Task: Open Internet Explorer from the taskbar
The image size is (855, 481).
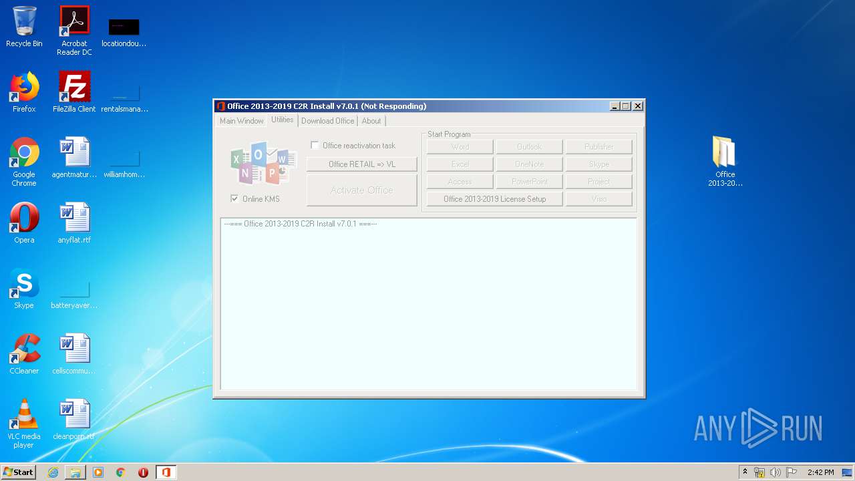Action: pyautogui.click(x=53, y=472)
